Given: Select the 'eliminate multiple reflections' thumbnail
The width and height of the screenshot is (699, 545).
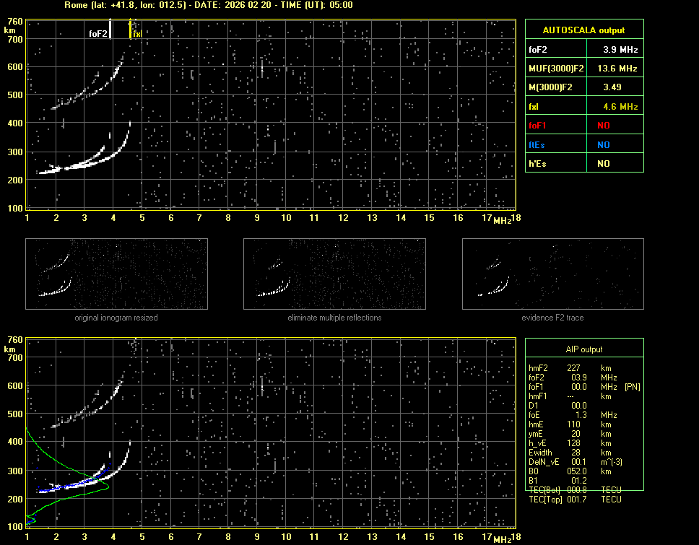Looking at the screenshot, I should pos(334,275).
